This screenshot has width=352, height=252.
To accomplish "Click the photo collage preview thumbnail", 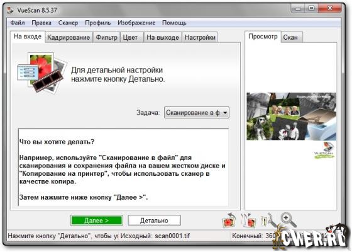I will coord(292,117).
